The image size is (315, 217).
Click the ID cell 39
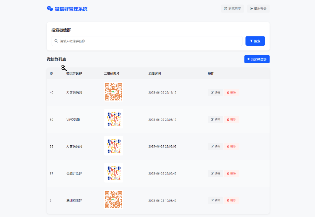pos(52,120)
